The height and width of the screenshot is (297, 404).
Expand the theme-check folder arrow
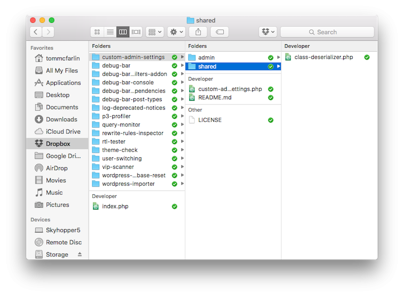[x=183, y=150]
